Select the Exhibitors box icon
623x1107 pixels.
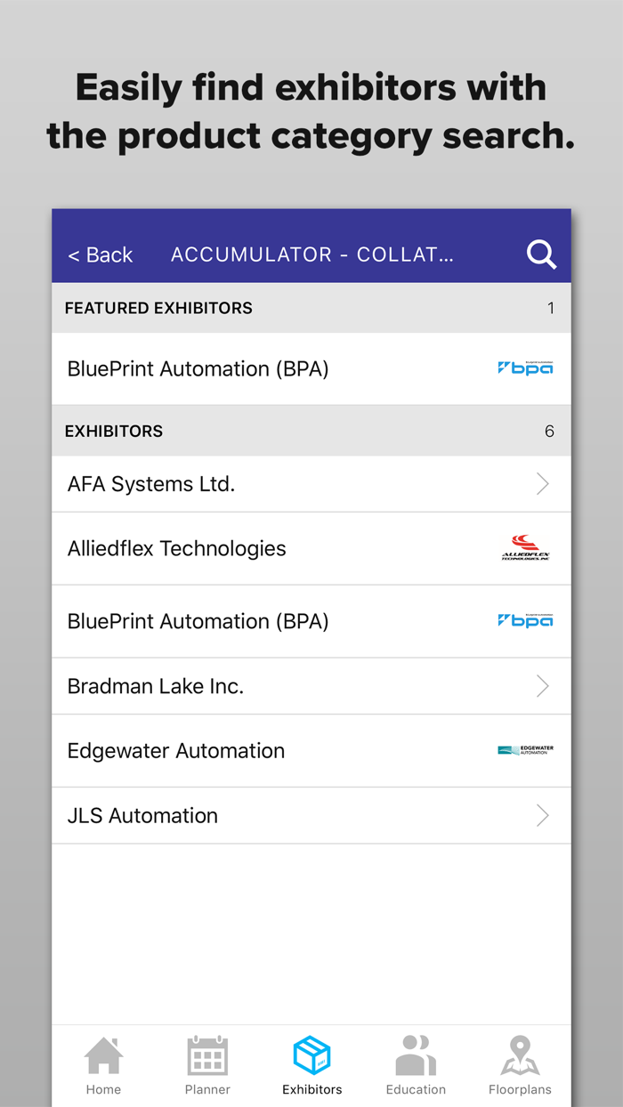pos(311,1056)
